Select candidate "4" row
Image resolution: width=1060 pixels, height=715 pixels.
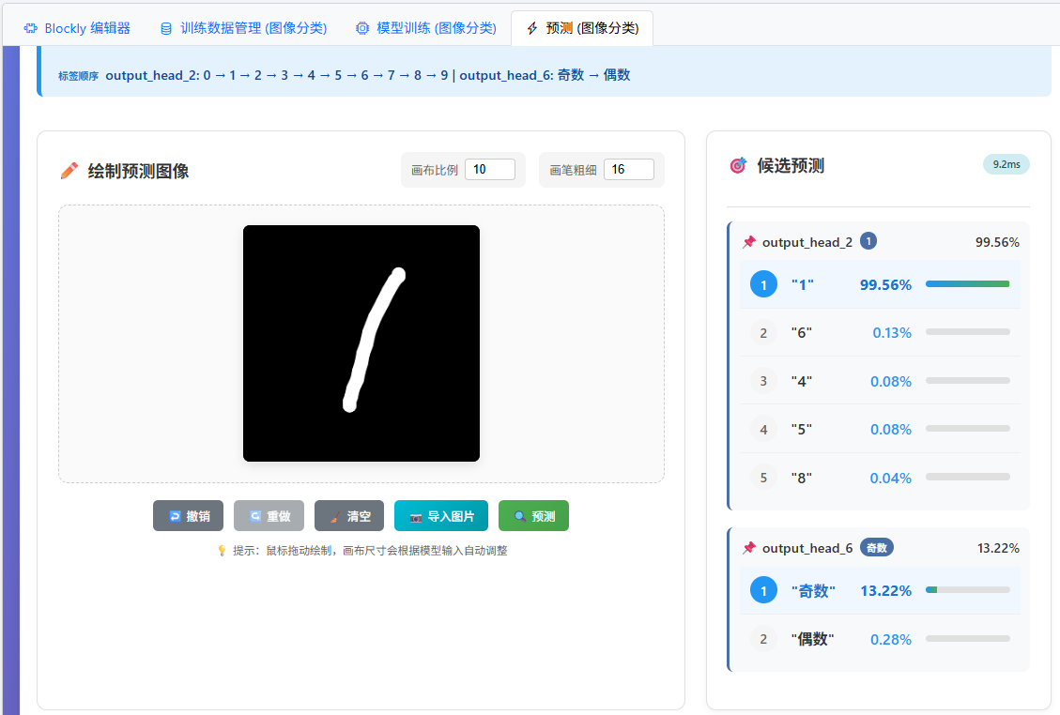click(880, 381)
